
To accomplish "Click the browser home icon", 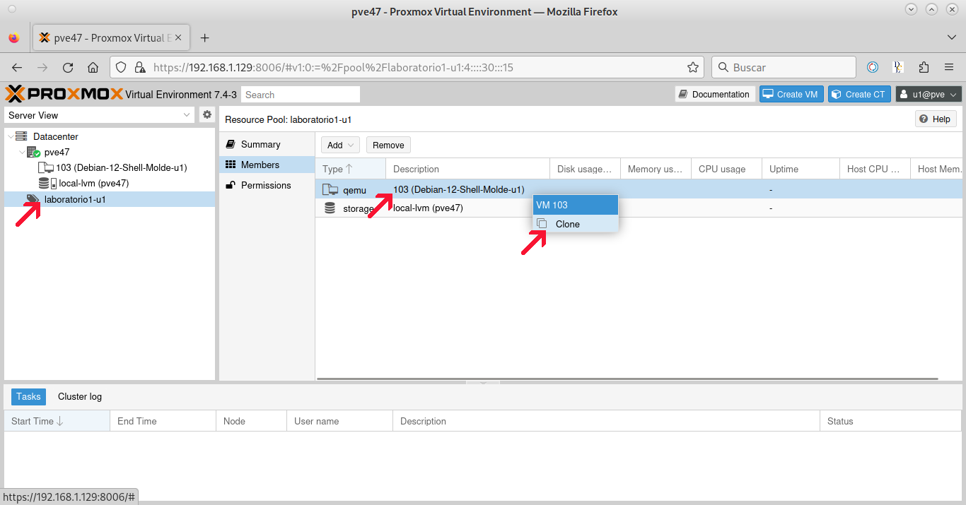I will coord(93,68).
